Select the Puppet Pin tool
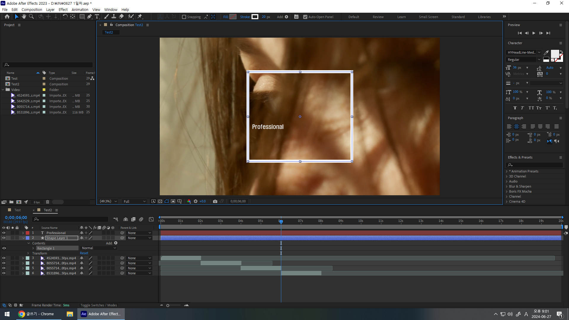 140,17
